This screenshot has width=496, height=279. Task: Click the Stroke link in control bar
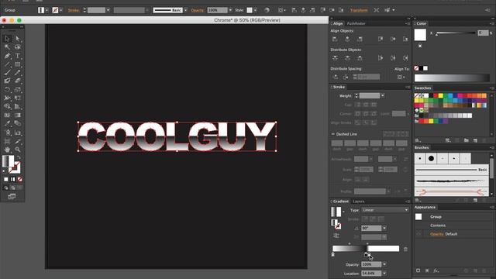point(74,10)
